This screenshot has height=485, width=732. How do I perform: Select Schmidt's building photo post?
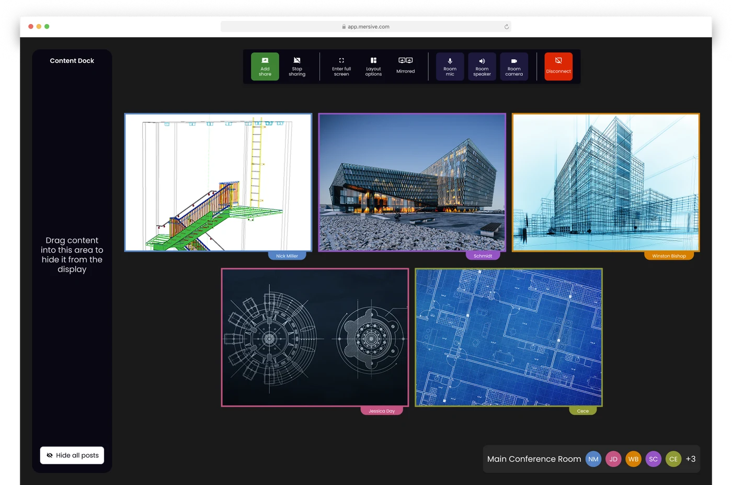pos(412,183)
